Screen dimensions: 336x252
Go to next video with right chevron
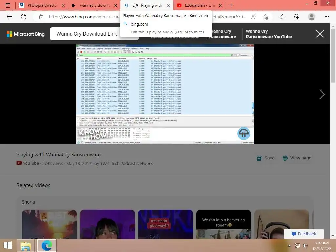coord(322,94)
